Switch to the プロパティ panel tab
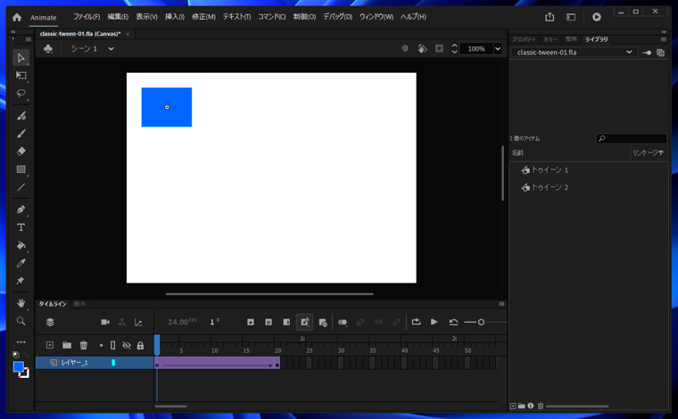 click(524, 39)
